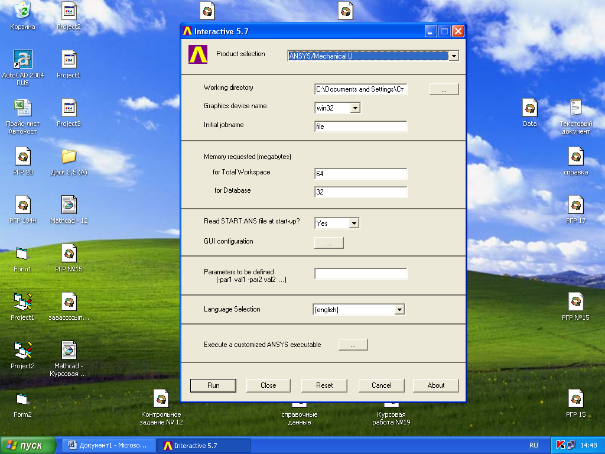
Task: Expand Read START.ANS file dropdown
Action: [354, 223]
